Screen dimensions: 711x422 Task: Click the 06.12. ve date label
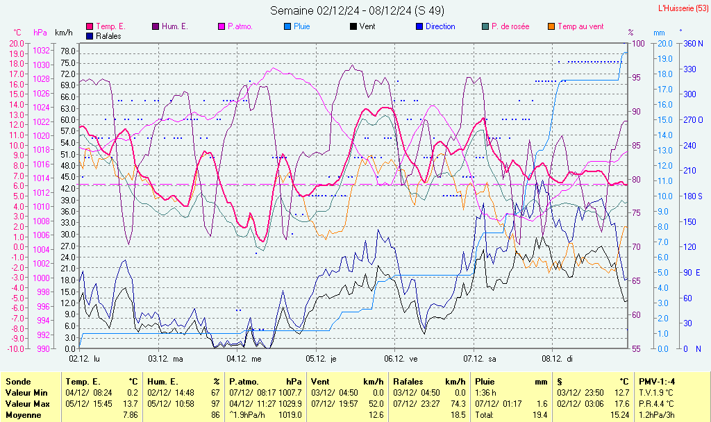point(401,359)
